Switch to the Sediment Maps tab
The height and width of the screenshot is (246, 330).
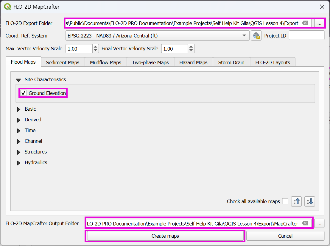pyautogui.click(x=63, y=62)
